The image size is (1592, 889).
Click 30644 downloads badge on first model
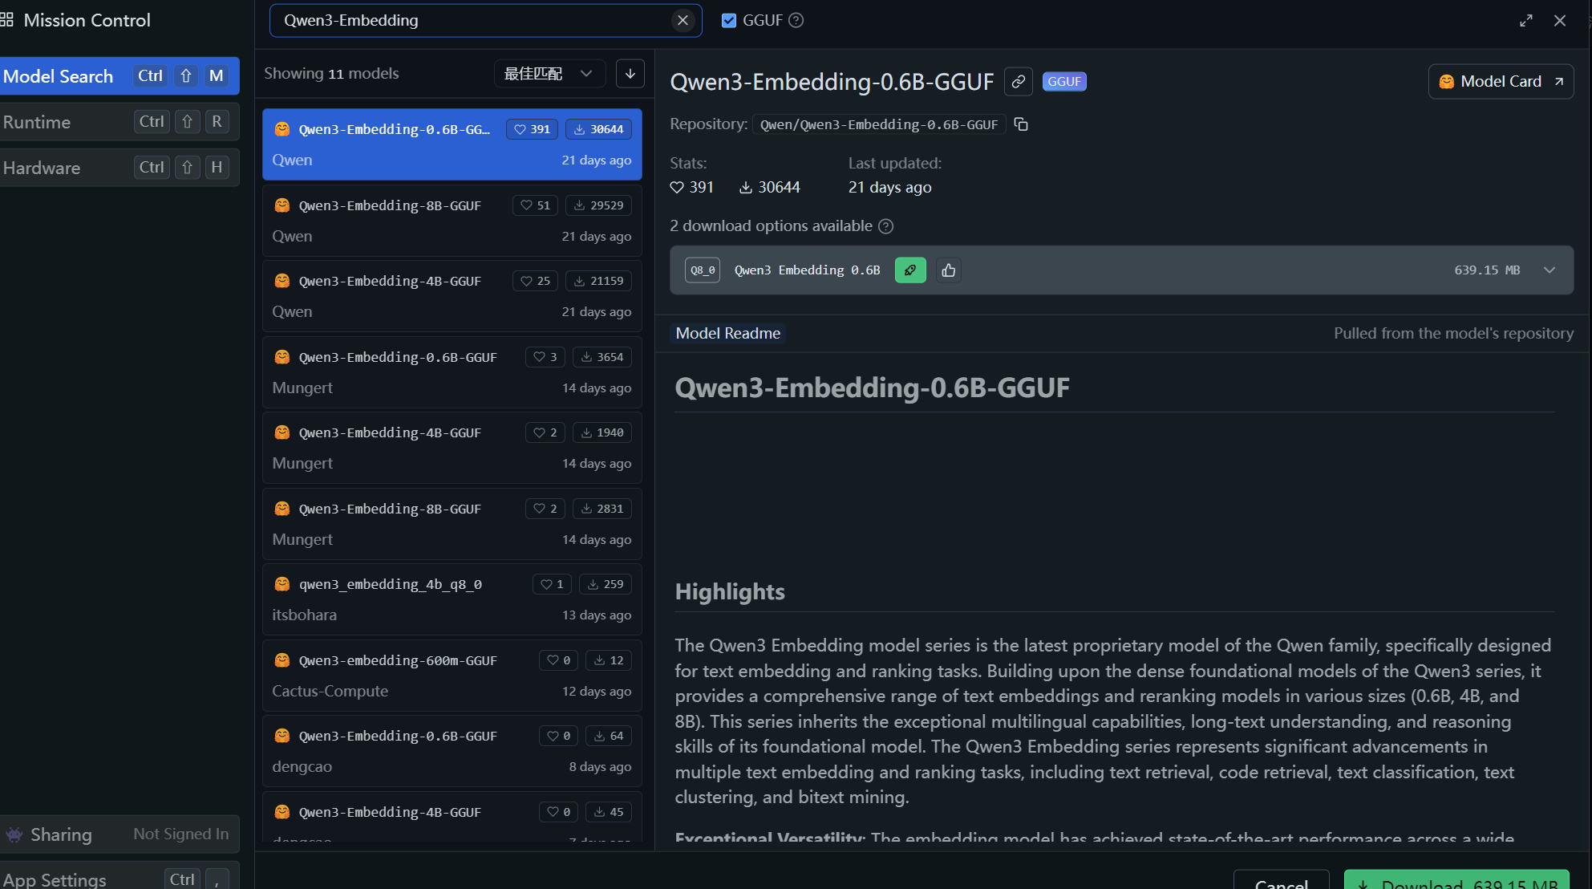[x=598, y=129]
